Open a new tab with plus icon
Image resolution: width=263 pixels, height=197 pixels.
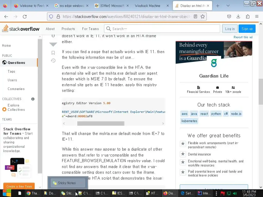tap(218, 6)
